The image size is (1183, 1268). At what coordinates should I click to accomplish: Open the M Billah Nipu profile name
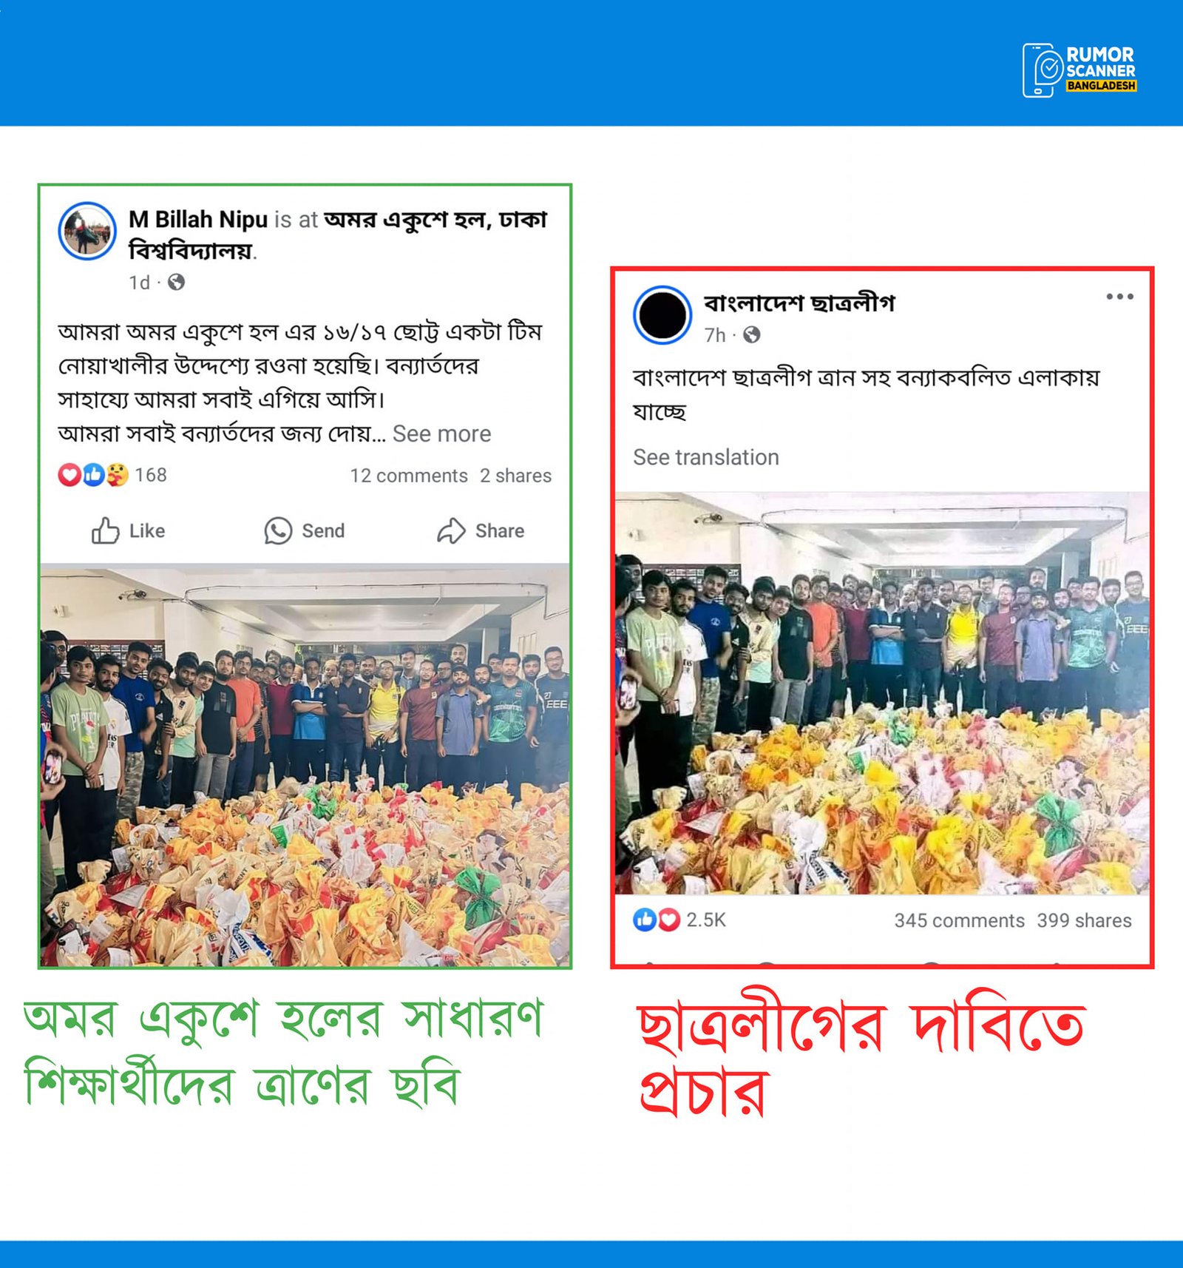(198, 219)
